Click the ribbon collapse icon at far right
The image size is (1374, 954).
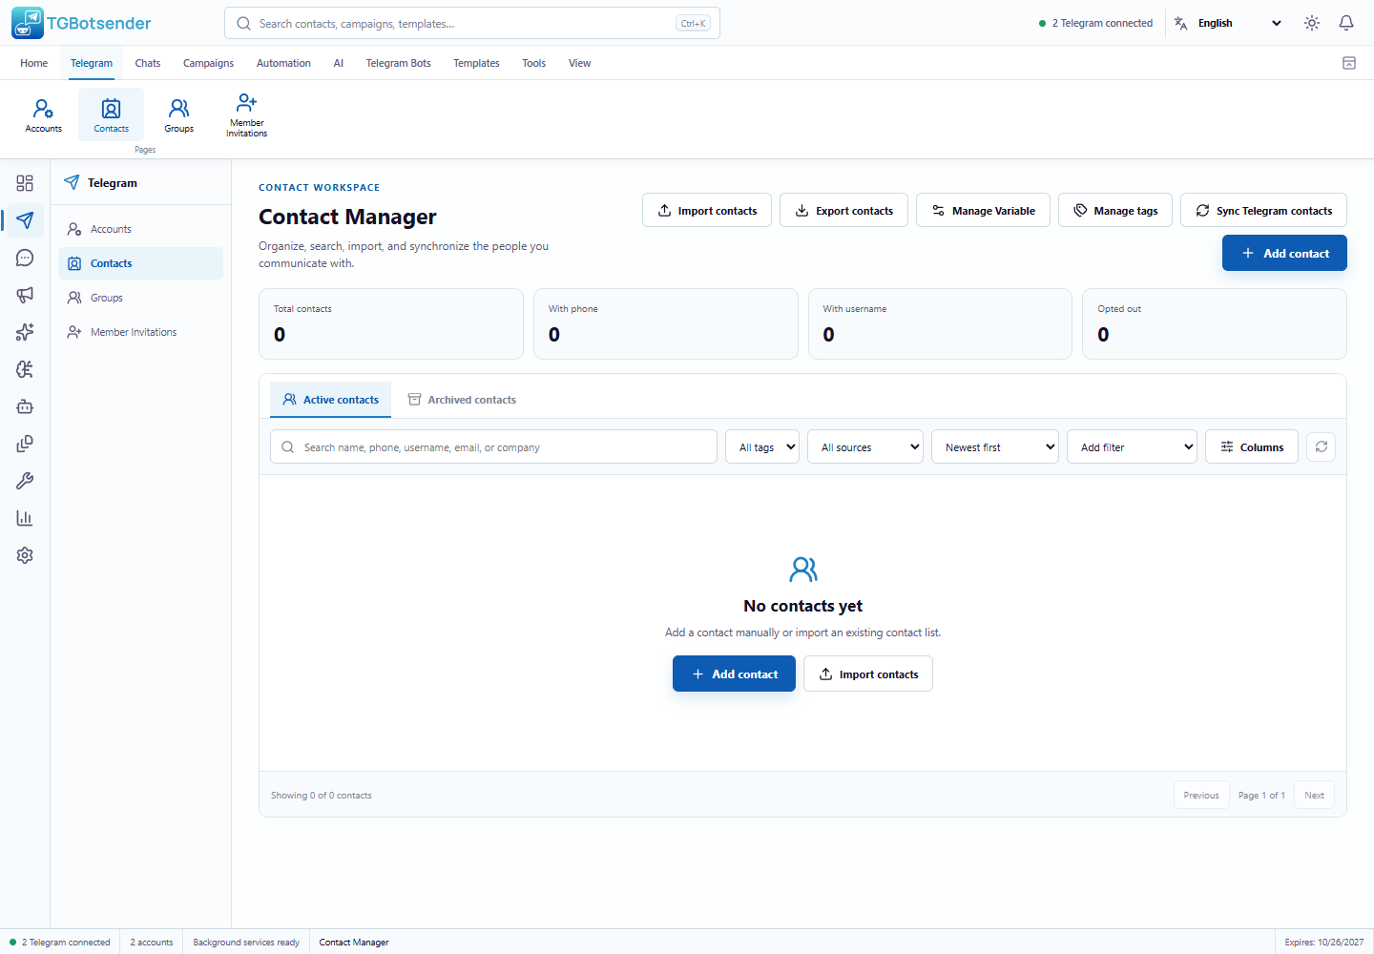1349,63
